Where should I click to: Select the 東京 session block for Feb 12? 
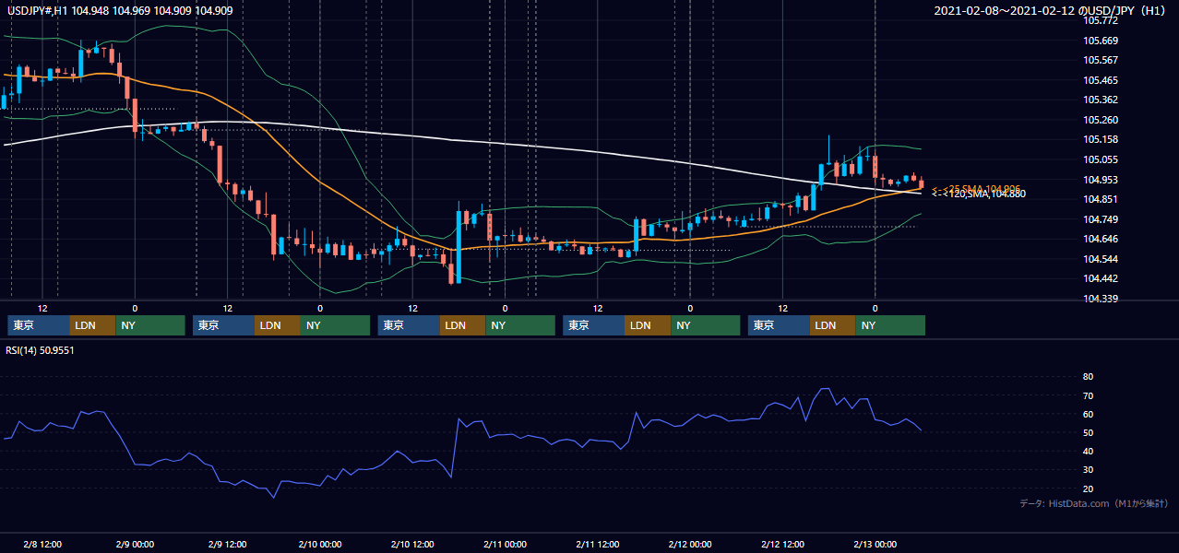[x=779, y=325]
